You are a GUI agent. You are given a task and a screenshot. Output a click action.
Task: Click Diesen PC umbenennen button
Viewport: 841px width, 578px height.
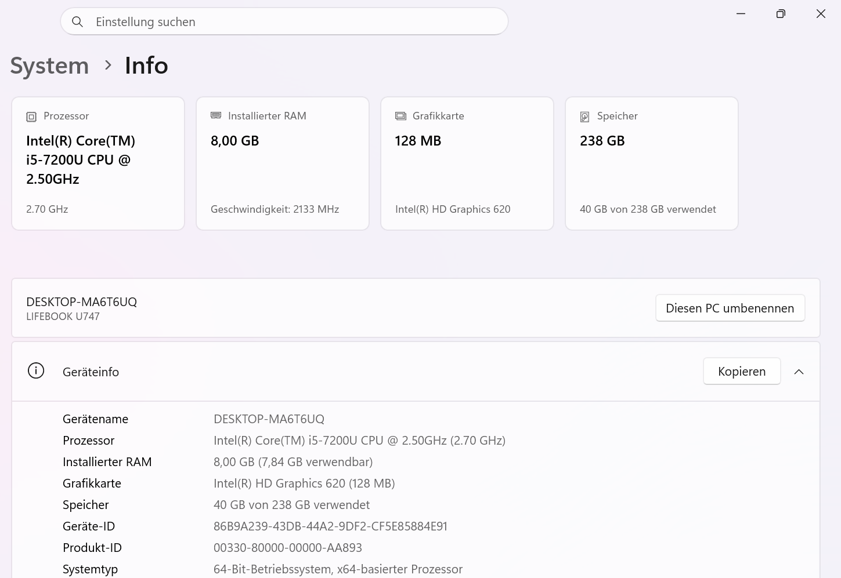click(730, 308)
